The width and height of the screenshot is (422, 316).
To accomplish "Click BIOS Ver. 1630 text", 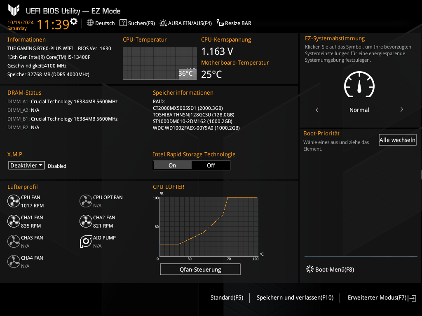I will (x=94, y=49).
